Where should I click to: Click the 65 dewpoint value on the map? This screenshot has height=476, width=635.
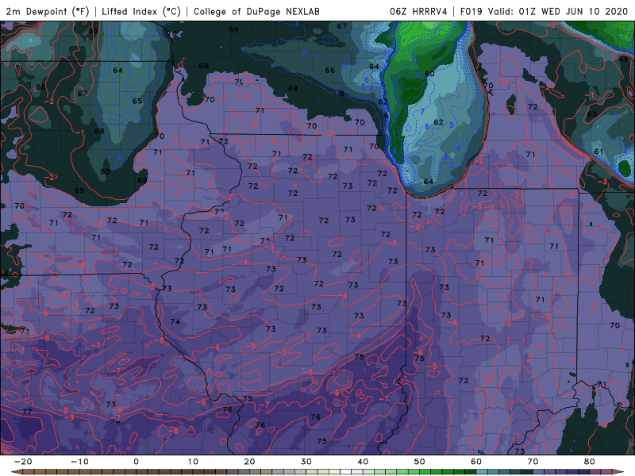coord(137,101)
